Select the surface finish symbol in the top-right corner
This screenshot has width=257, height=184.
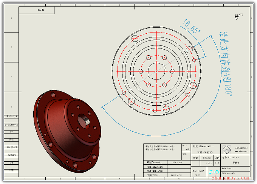click(x=239, y=17)
